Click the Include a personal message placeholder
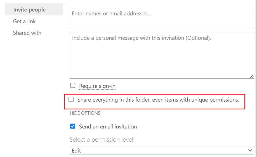This screenshot has height=157, width=257. click(x=142, y=38)
